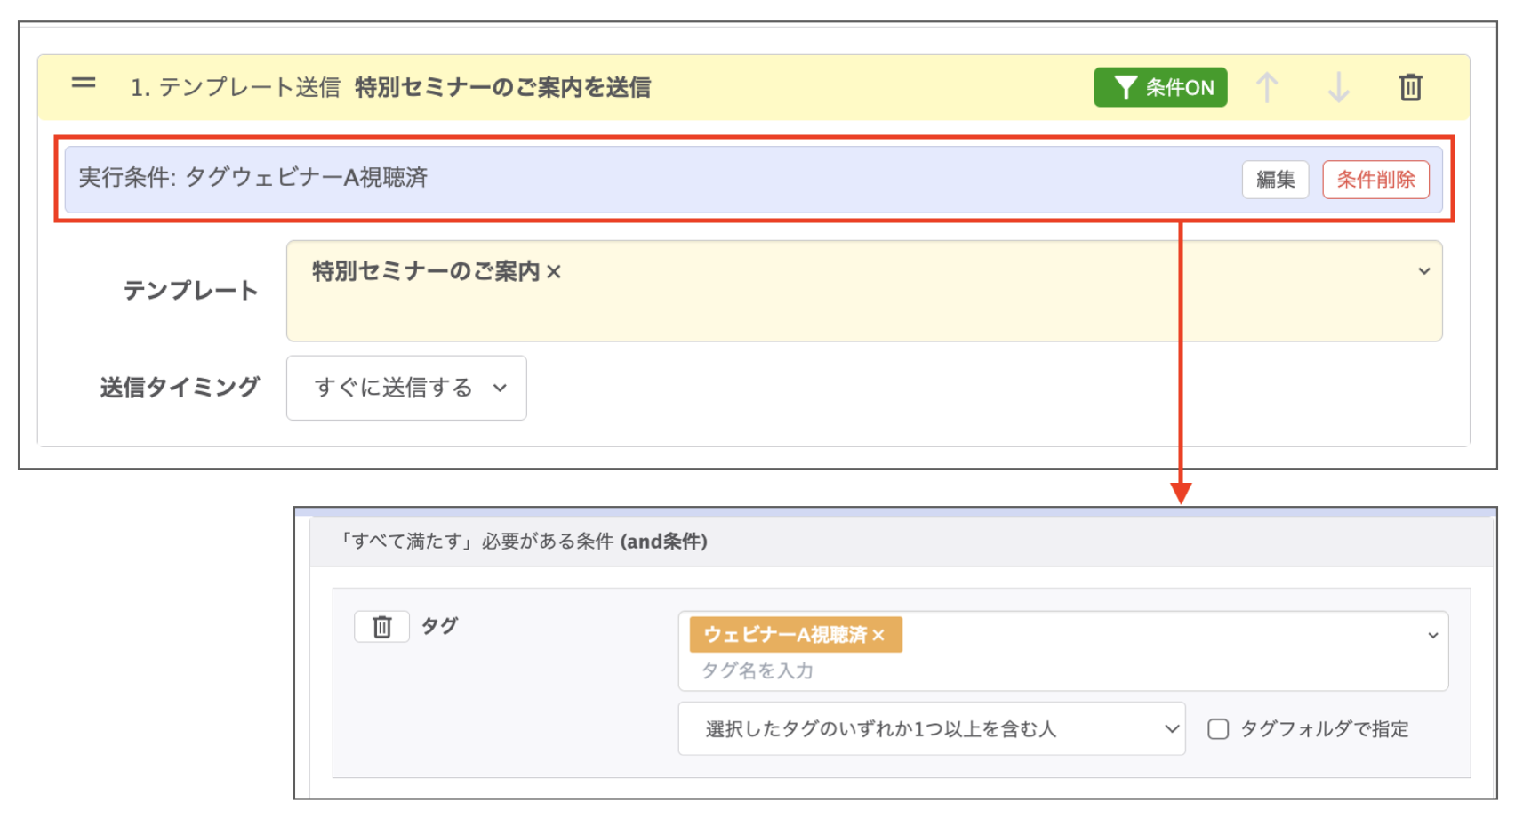Toggle the green 条件ON filter button
The image size is (1515, 827).
point(1159,87)
